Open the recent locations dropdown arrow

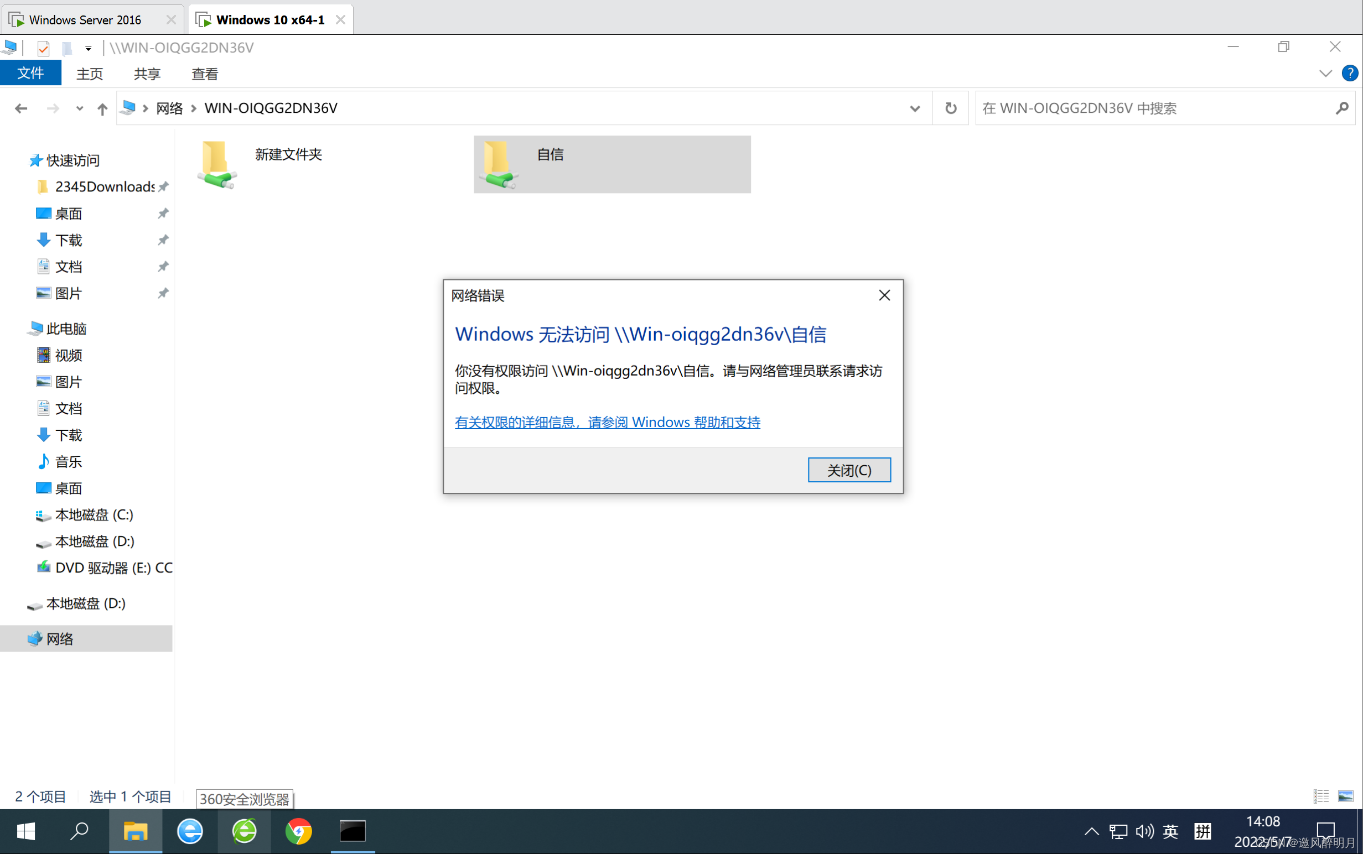tap(79, 108)
